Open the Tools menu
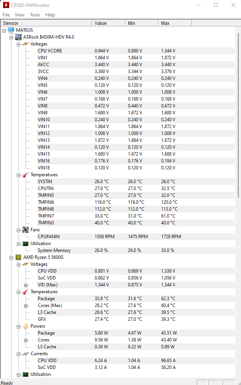The height and width of the screenshot is (385, 241). point(35,15)
